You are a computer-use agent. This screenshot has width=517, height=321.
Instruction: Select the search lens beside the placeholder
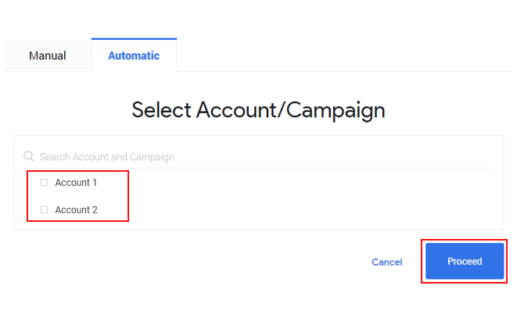(29, 157)
